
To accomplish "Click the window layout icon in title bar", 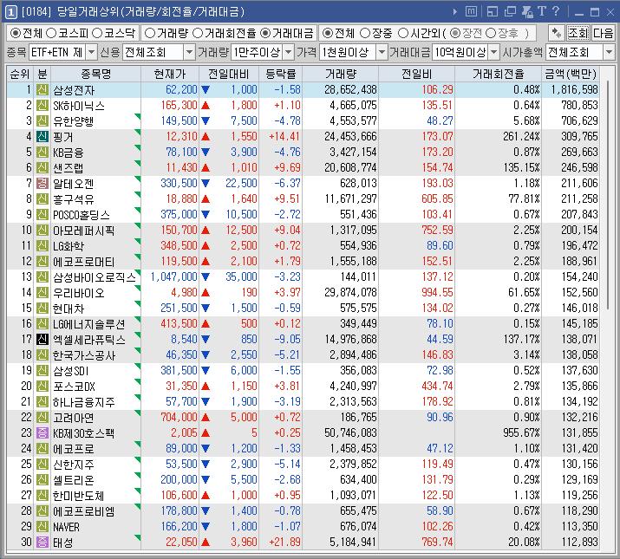I will (x=493, y=12).
